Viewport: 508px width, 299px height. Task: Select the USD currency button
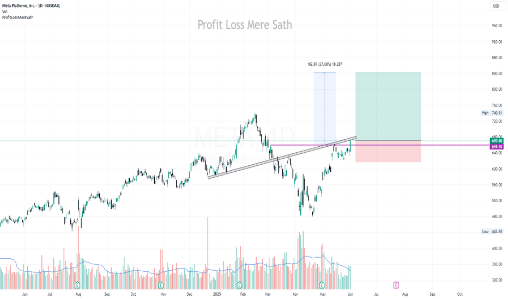coord(496,6)
